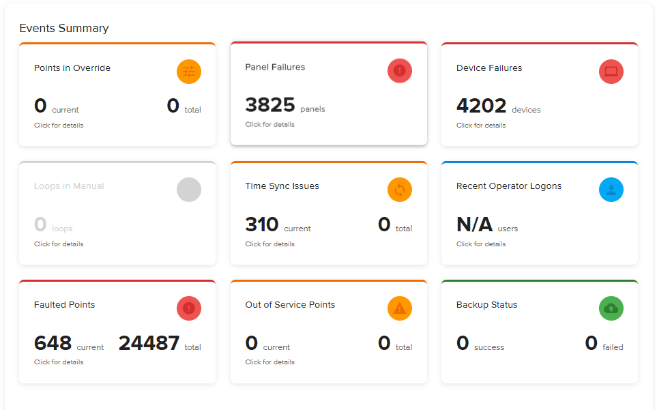Image resolution: width=657 pixels, height=410 pixels.
Task: Open details link under Time Sync Issues
Action: point(270,244)
